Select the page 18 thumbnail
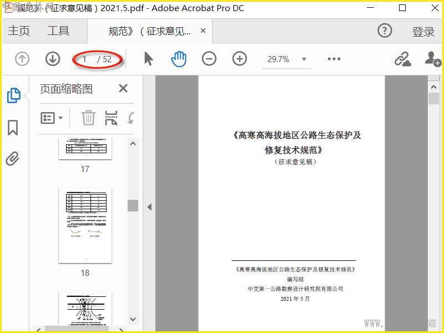This screenshot has width=444, height=333. 85,226
